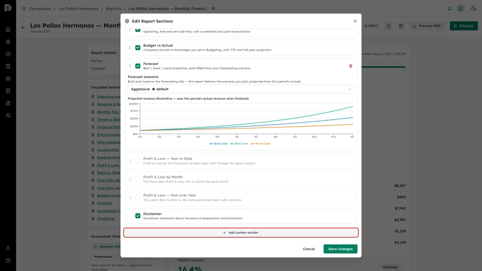Grab the Profit & Loss — Year to Date handle
Screen dimensions: 482x271
(130, 161)
